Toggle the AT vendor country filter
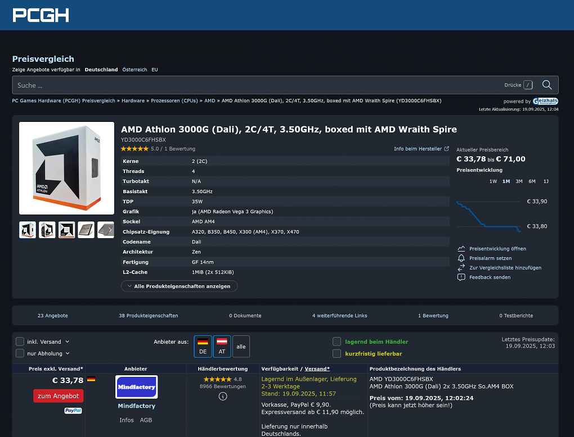The image size is (574, 437). [x=222, y=347]
